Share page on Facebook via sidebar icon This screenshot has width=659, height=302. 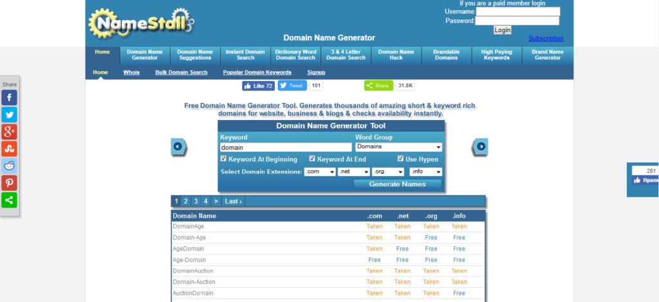tap(9, 97)
